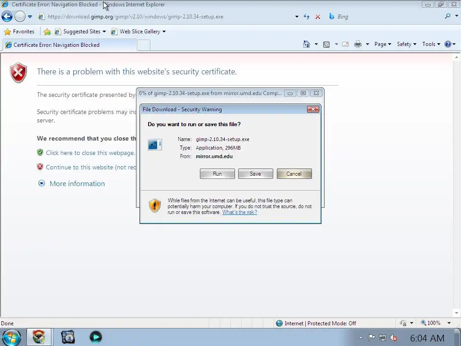Viewport: 461px width, 346px height.
Task: Click 'Continue to this website' link
Action: pos(91,168)
